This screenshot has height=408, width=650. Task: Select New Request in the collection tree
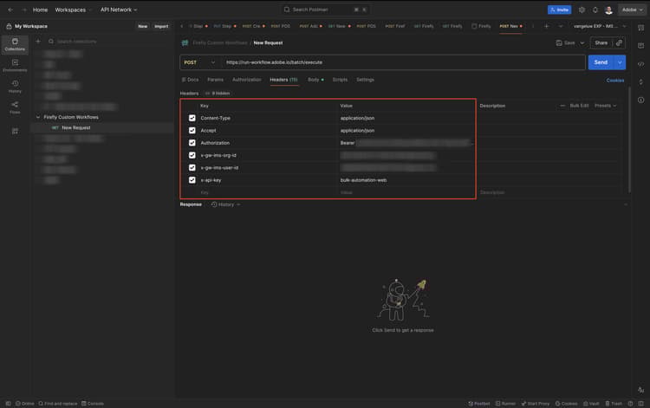76,128
